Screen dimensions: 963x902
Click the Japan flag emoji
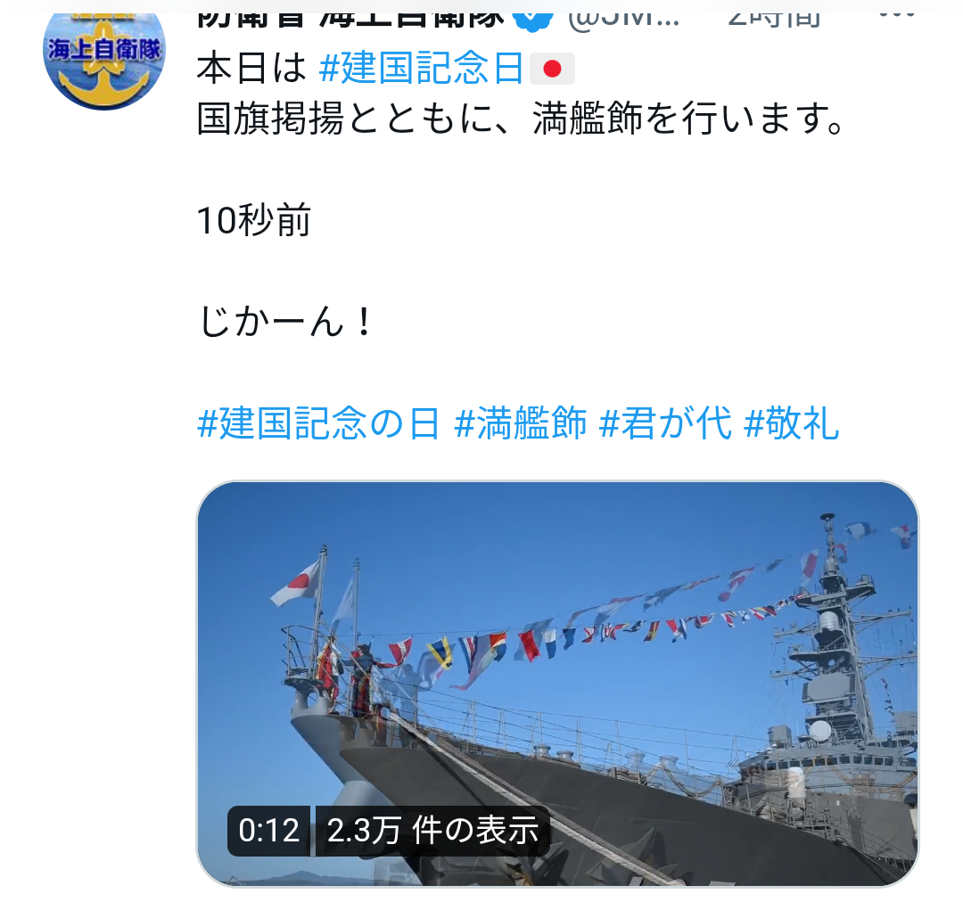[x=552, y=68]
